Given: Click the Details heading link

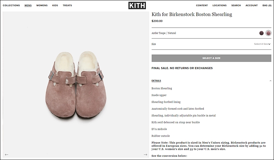Looking at the screenshot, I should coord(156,81).
